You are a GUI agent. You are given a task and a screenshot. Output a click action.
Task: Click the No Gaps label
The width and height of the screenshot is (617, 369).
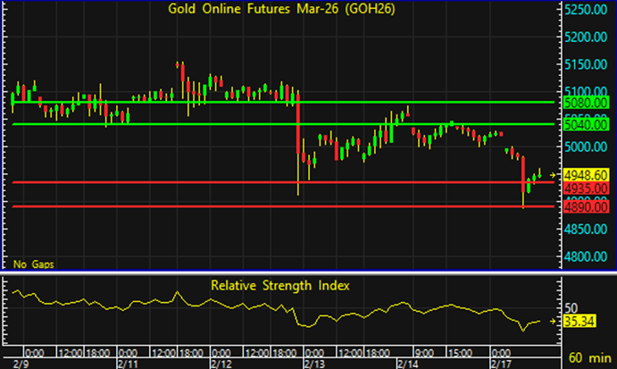(x=31, y=264)
